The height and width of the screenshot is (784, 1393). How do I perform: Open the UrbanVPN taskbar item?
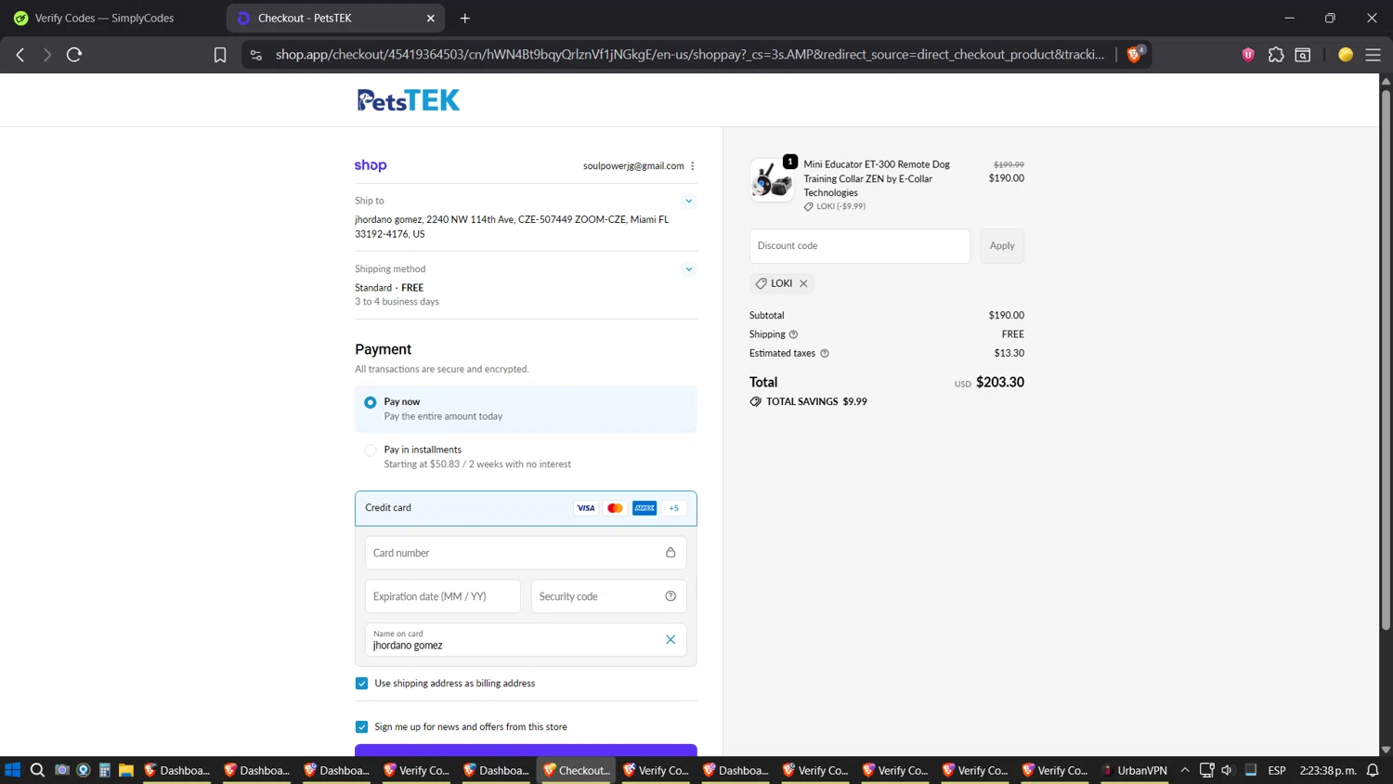(x=1134, y=770)
